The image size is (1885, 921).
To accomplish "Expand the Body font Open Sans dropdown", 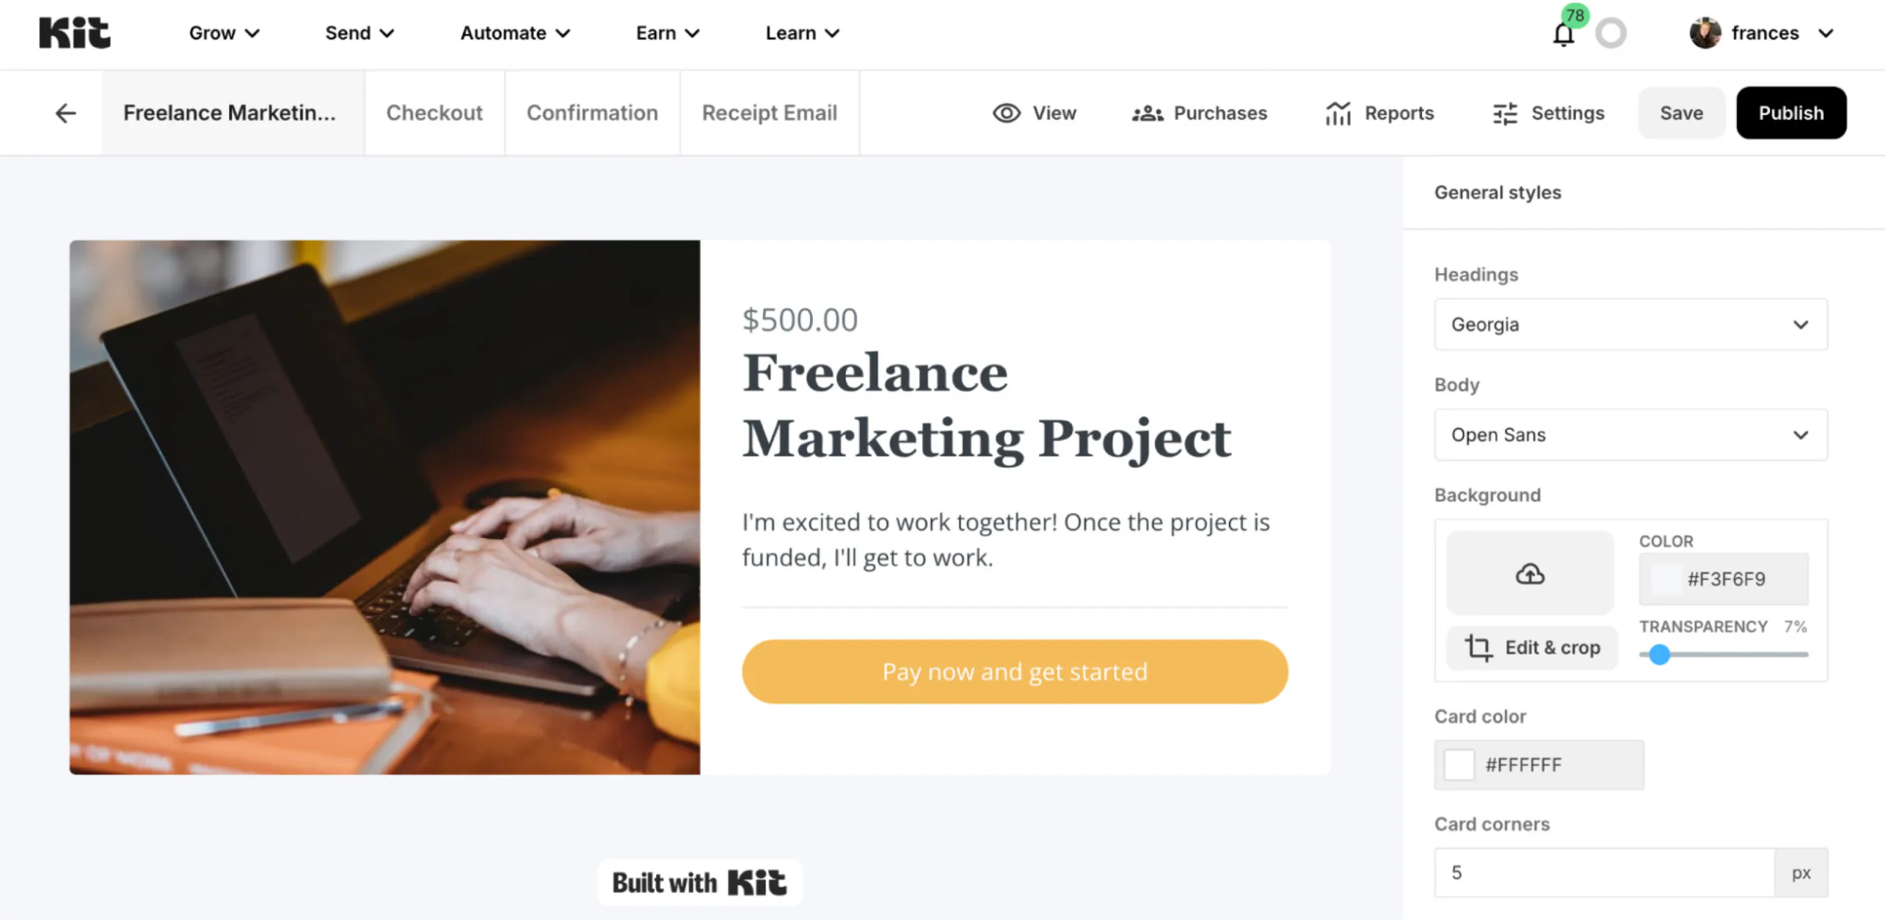I will coord(1630,435).
